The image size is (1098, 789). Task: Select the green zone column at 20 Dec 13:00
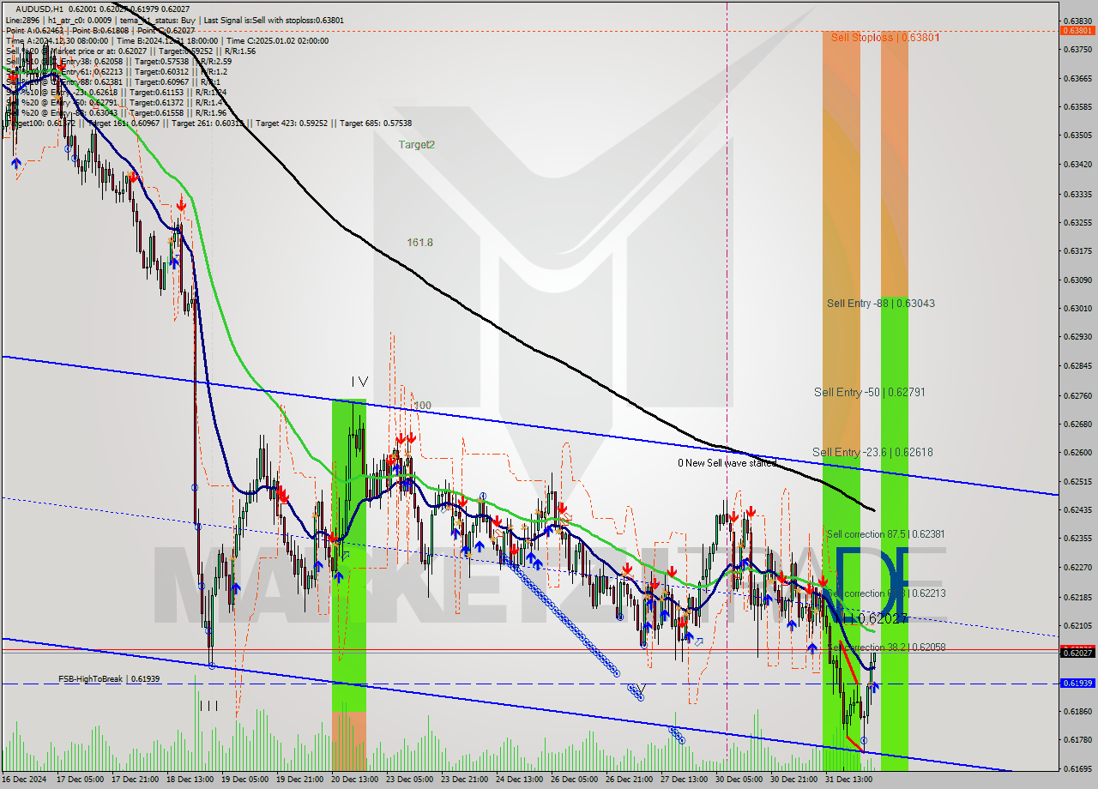pyautogui.click(x=348, y=556)
